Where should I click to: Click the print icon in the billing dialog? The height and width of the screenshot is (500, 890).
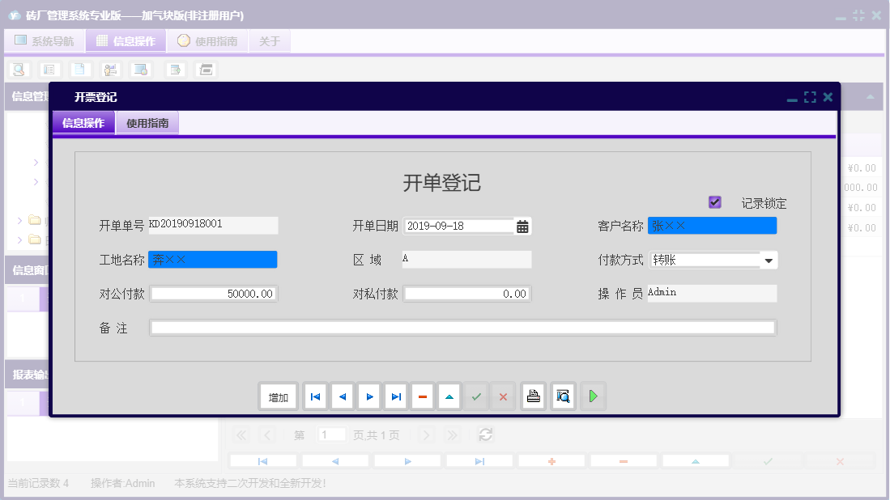tap(533, 396)
